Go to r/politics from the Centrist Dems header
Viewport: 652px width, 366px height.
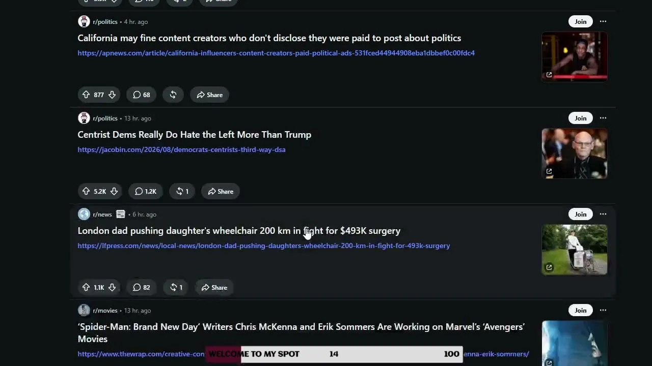[x=105, y=118]
